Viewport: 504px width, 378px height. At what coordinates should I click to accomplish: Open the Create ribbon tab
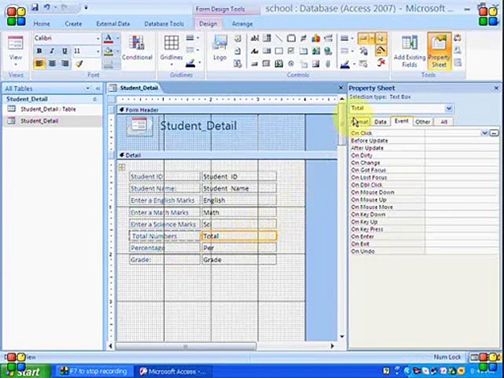73,24
